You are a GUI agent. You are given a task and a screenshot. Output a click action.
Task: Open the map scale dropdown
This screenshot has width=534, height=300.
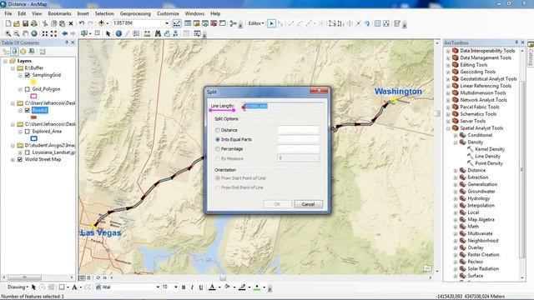(167, 23)
